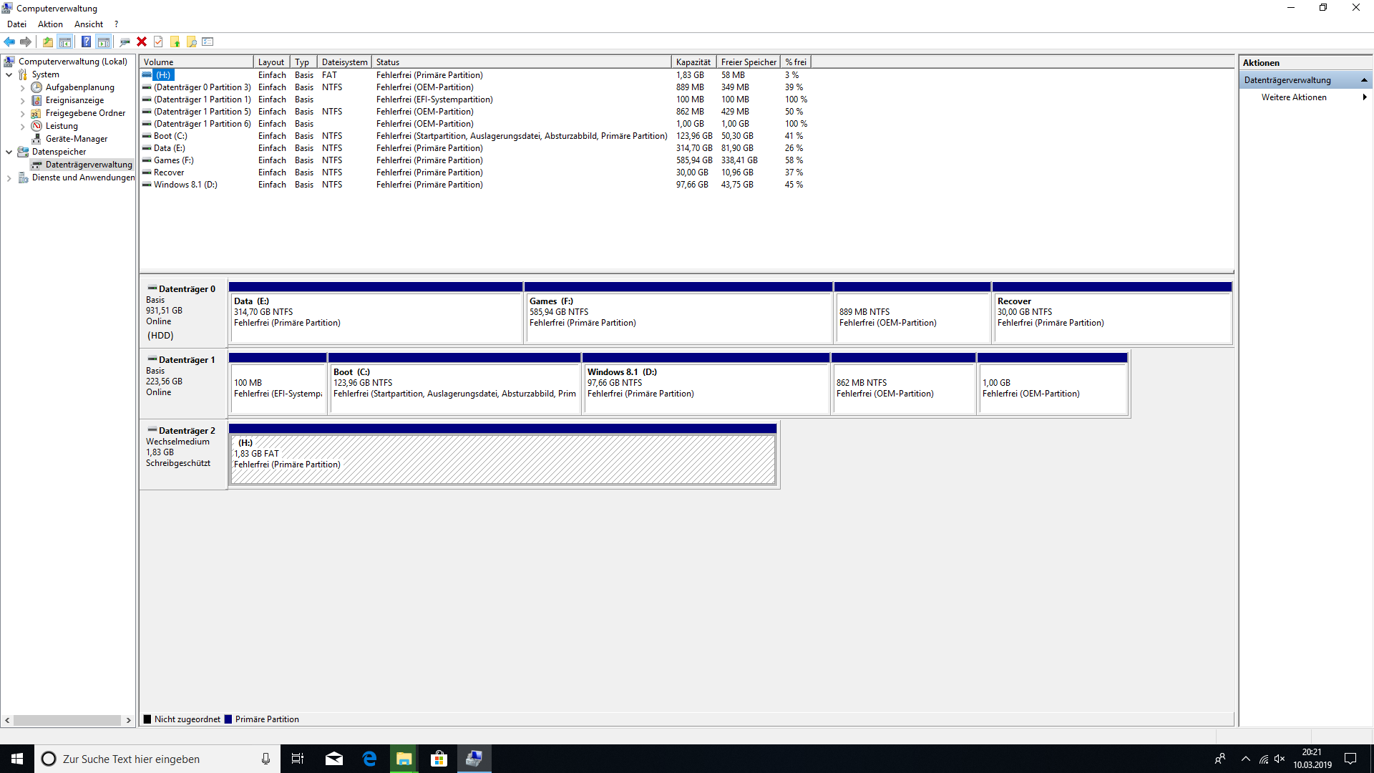Toggle the settings list view toolbar button
Screen dimensions: 1374x773
pyautogui.click(x=208, y=42)
